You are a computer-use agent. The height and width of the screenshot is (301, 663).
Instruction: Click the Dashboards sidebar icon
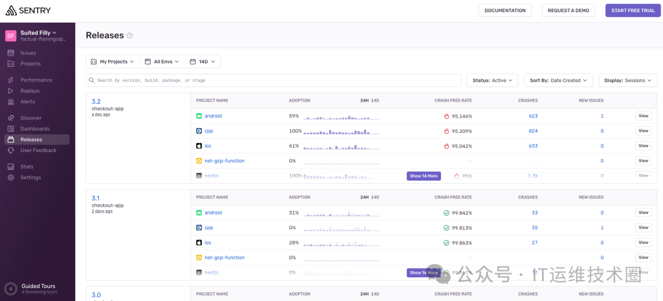(12, 129)
